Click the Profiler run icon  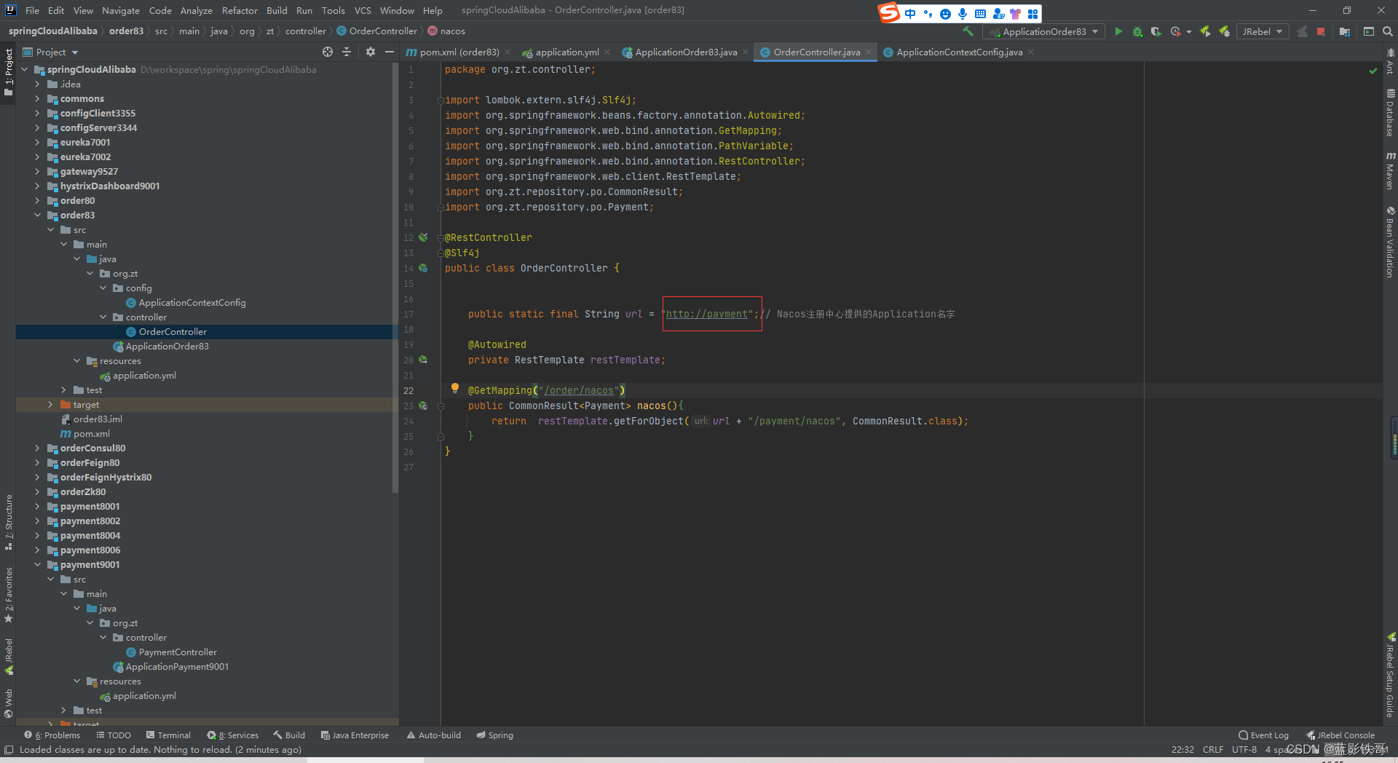pos(1175,31)
